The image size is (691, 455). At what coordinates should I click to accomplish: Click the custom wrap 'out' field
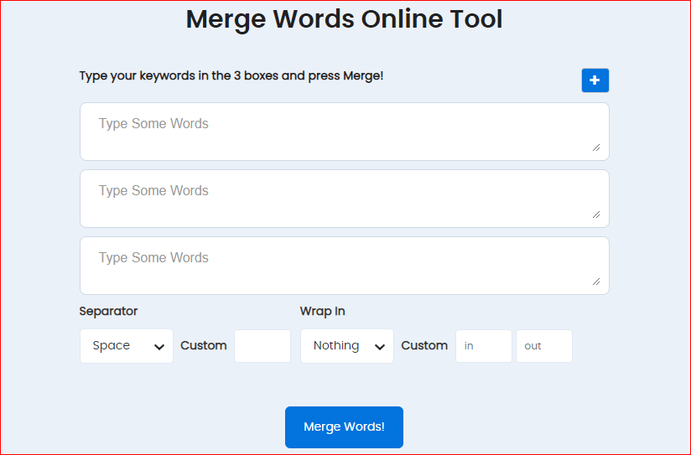(x=543, y=346)
